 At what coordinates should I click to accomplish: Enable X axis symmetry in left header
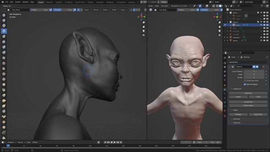pyautogui.click(x=134, y=10)
